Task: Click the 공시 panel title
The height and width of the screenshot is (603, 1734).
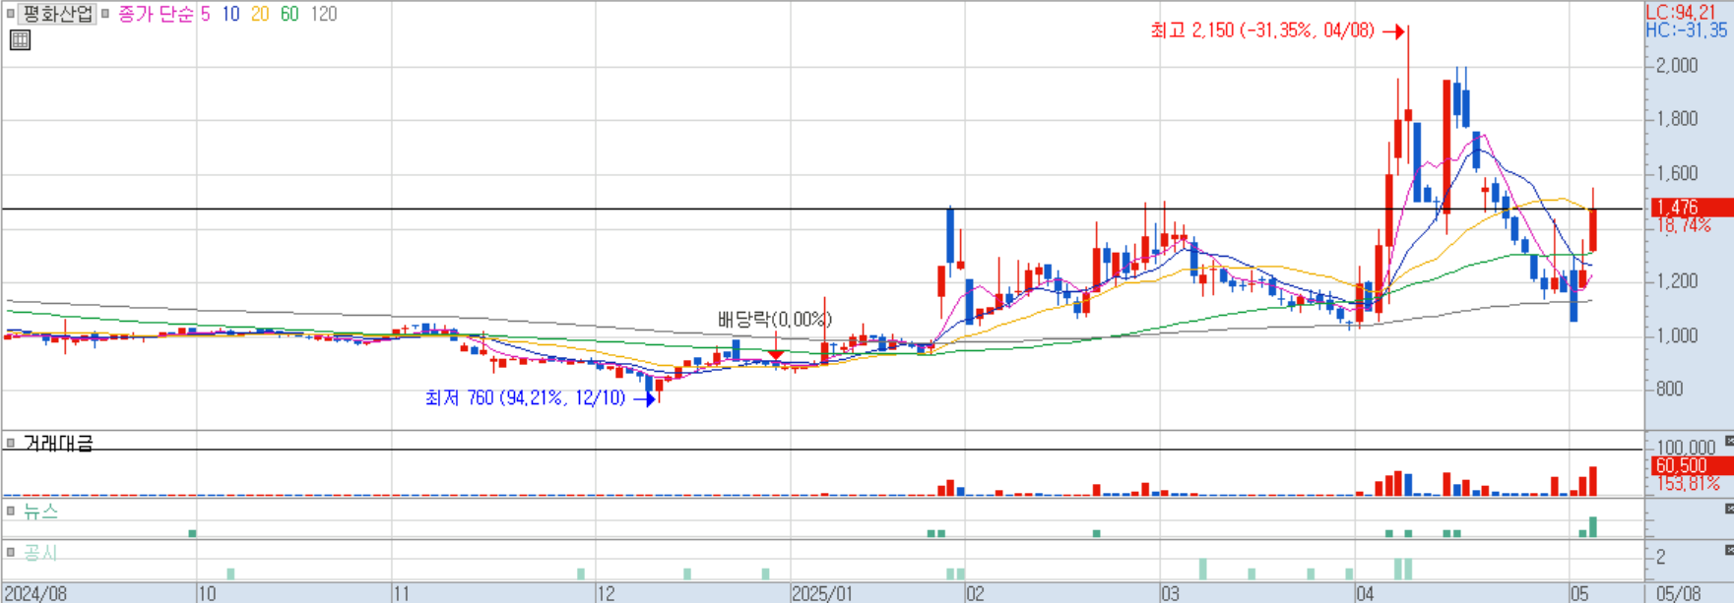Action: (x=41, y=553)
